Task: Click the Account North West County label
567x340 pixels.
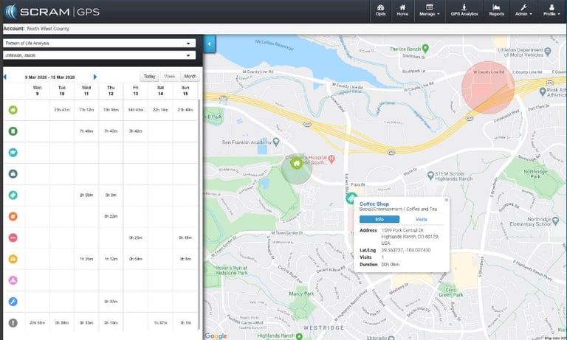Action: click(x=36, y=29)
